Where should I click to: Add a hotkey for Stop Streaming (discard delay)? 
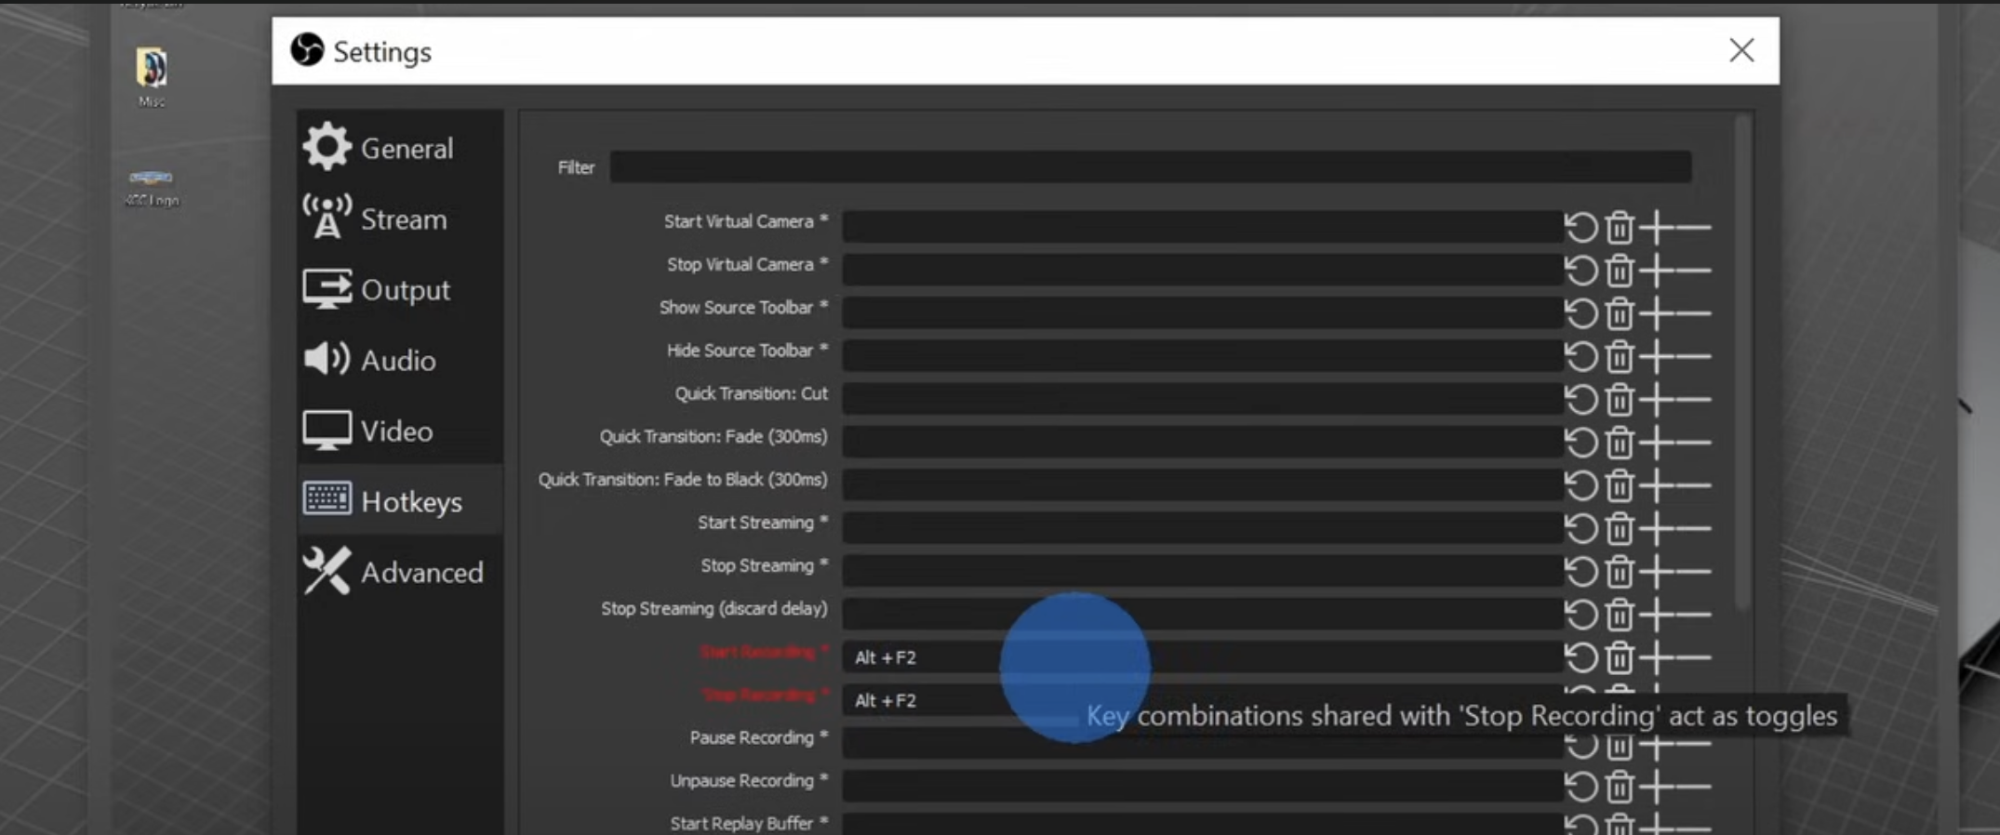[x=1656, y=615]
